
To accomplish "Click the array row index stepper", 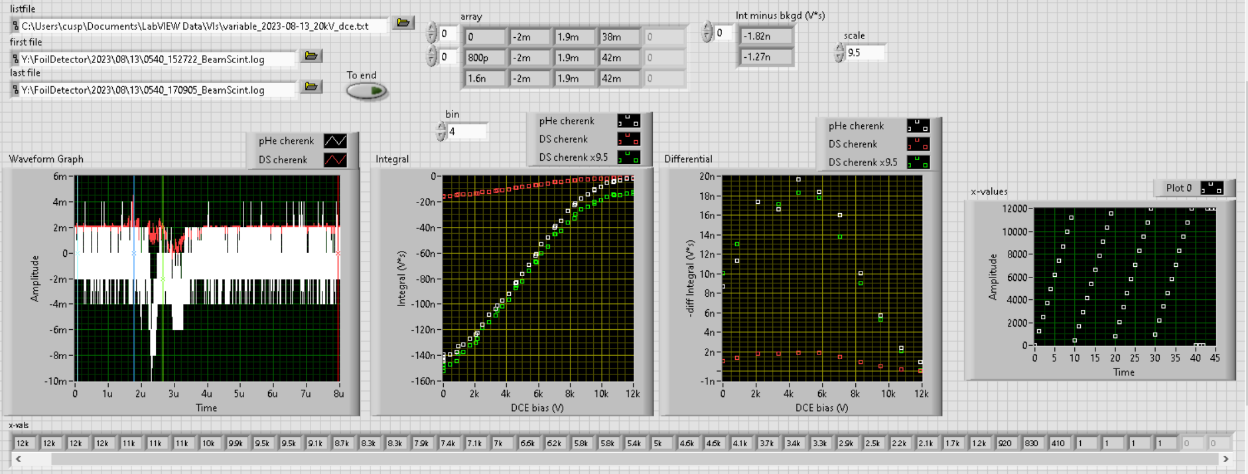I will coord(432,33).
